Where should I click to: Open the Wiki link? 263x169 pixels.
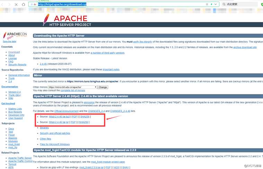(x=10, y=98)
